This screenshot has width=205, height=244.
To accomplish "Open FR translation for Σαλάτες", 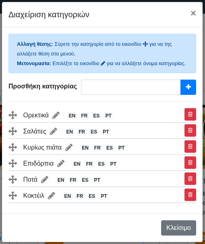I will point(82,132).
